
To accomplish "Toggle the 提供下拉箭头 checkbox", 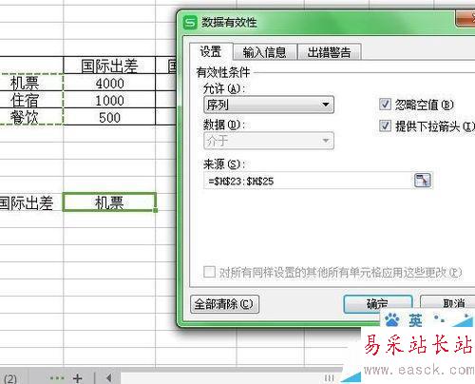I will (x=385, y=126).
